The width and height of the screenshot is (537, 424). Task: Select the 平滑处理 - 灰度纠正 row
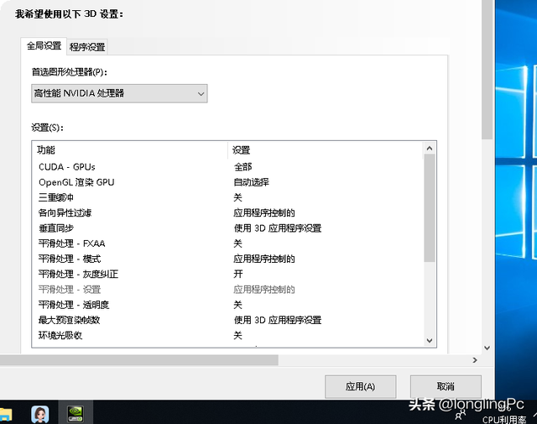(x=228, y=275)
